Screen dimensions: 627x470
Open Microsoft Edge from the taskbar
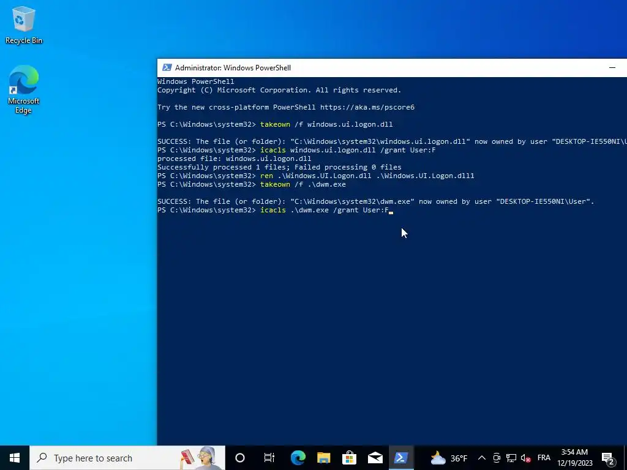[298, 458]
